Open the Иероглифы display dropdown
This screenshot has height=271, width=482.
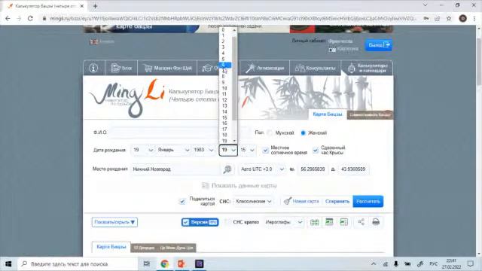point(285,222)
